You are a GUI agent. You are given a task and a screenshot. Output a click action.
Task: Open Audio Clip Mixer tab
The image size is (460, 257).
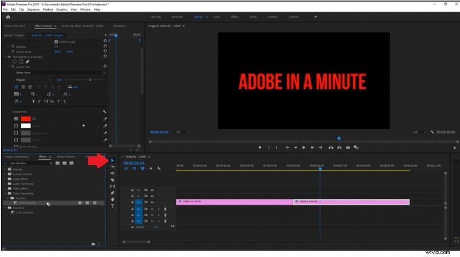point(82,26)
